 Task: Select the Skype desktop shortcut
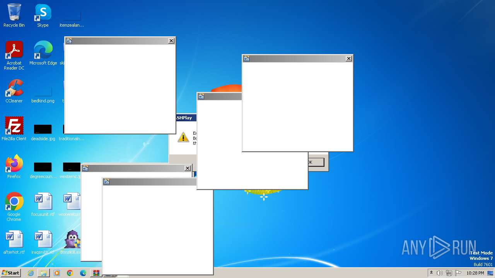tap(43, 15)
